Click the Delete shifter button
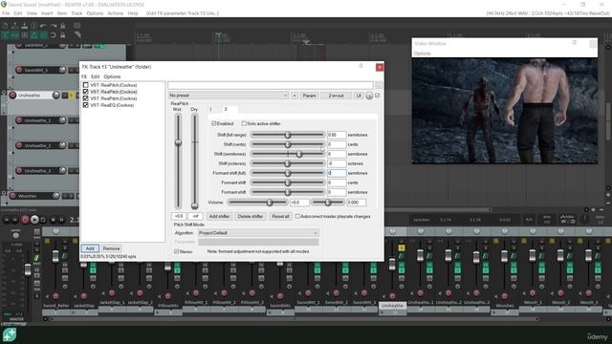This screenshot has width=612, height=344. (251, 216)
